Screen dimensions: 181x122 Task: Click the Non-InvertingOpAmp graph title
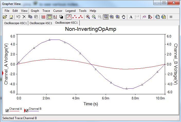click(90, 29)
